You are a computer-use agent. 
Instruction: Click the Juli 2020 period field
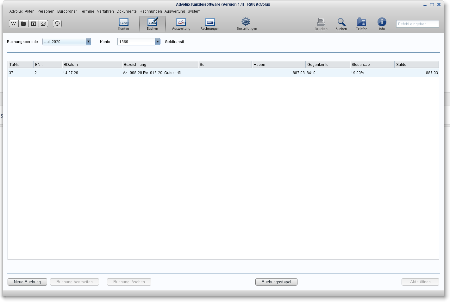pos(64,42)
